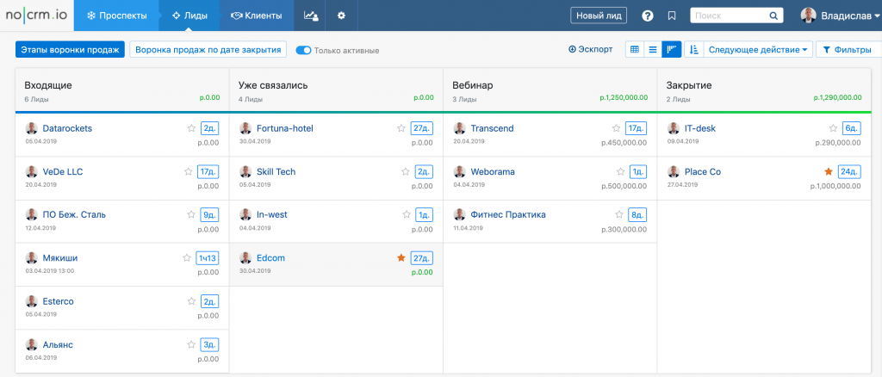Open the Владислав user menu
The height and width of the screenshot is (377, 882).
pos(841,15)
